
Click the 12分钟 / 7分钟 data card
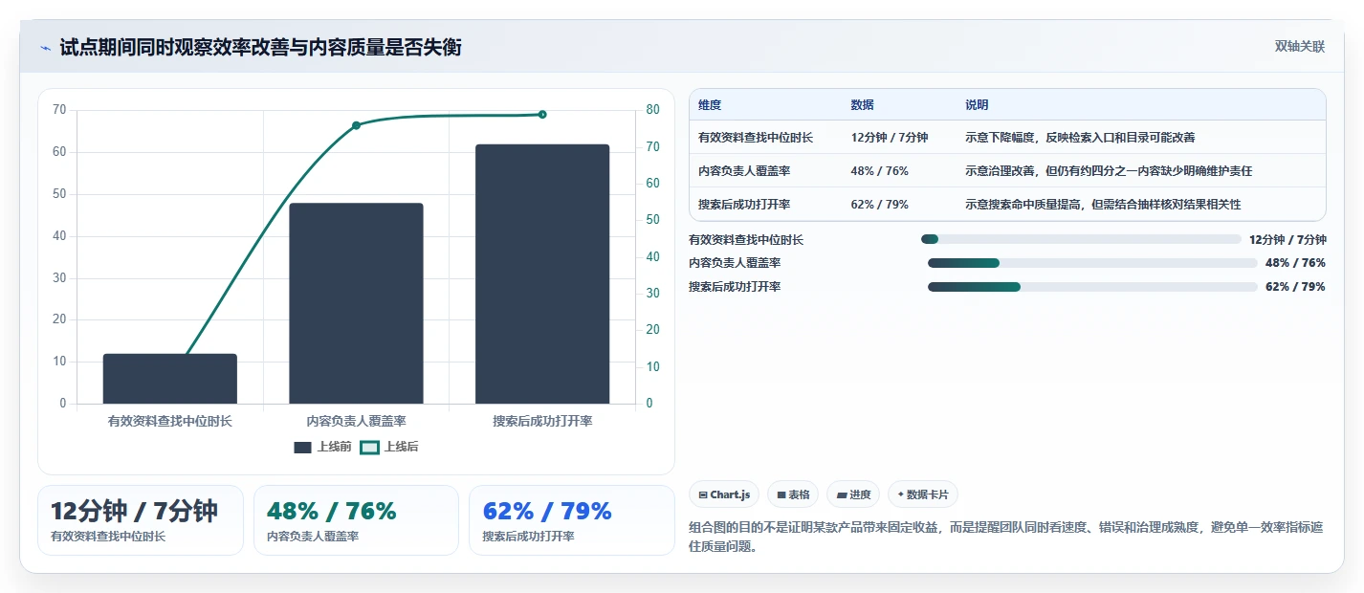click(x=141, y=520)
